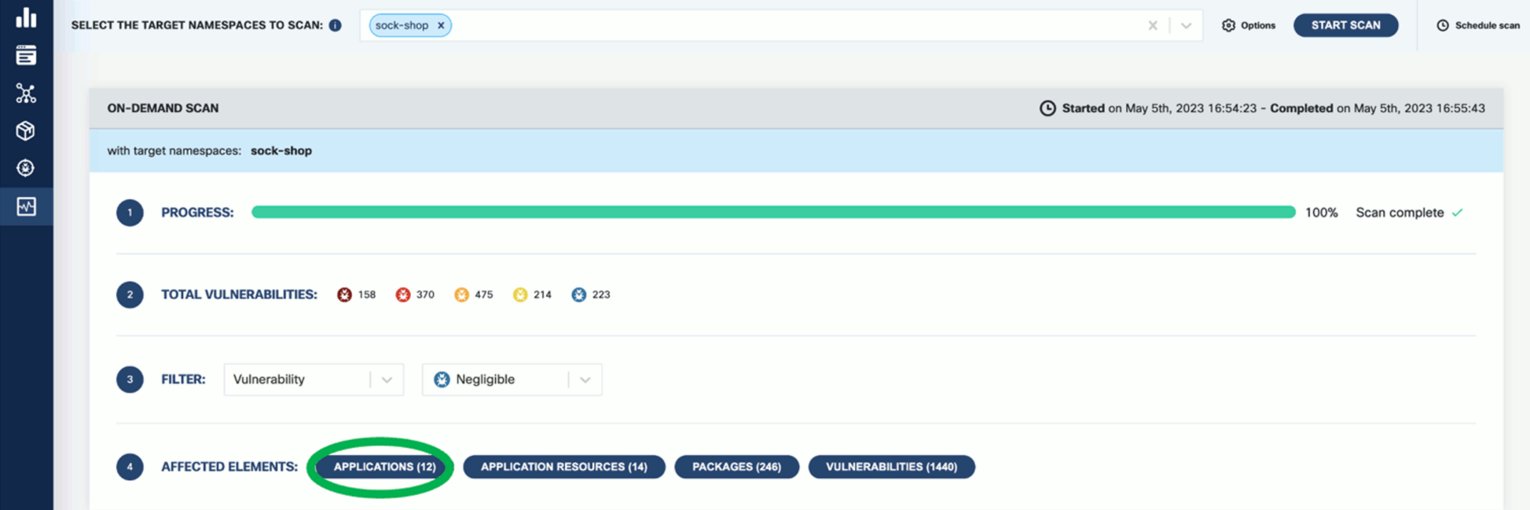
Task: Click the info icon beside namespaces label
Action: [336, 25]
